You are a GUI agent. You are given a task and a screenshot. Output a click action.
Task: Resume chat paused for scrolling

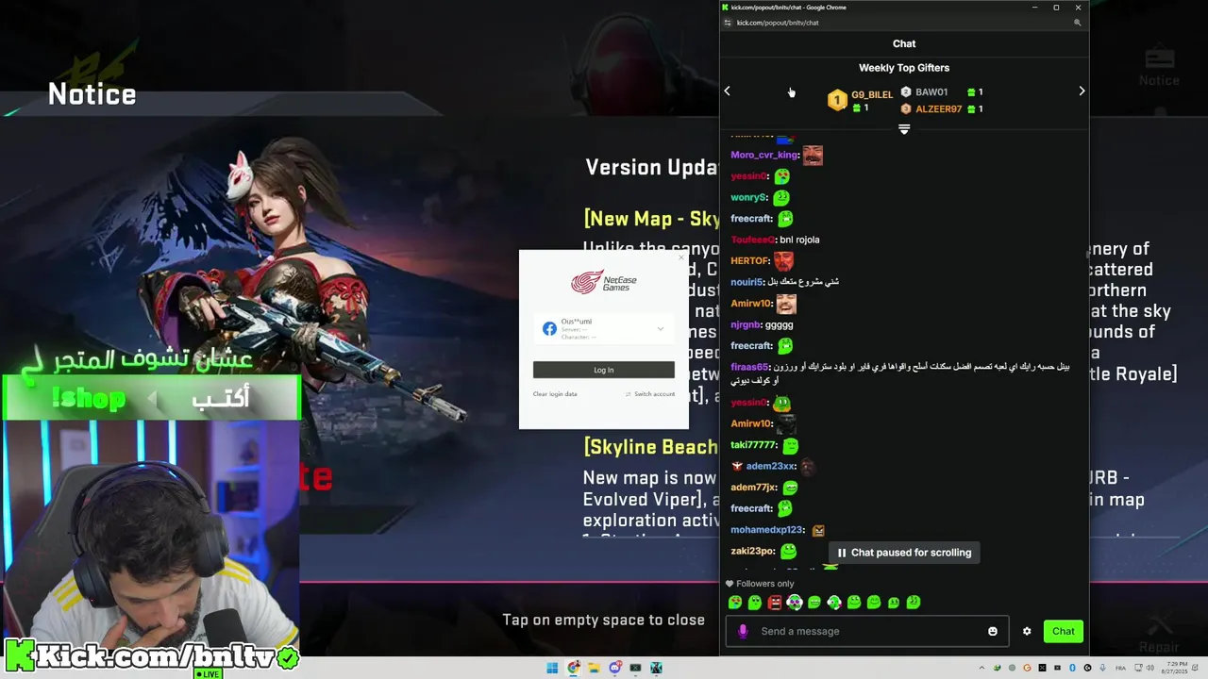[x=904, y=553]
